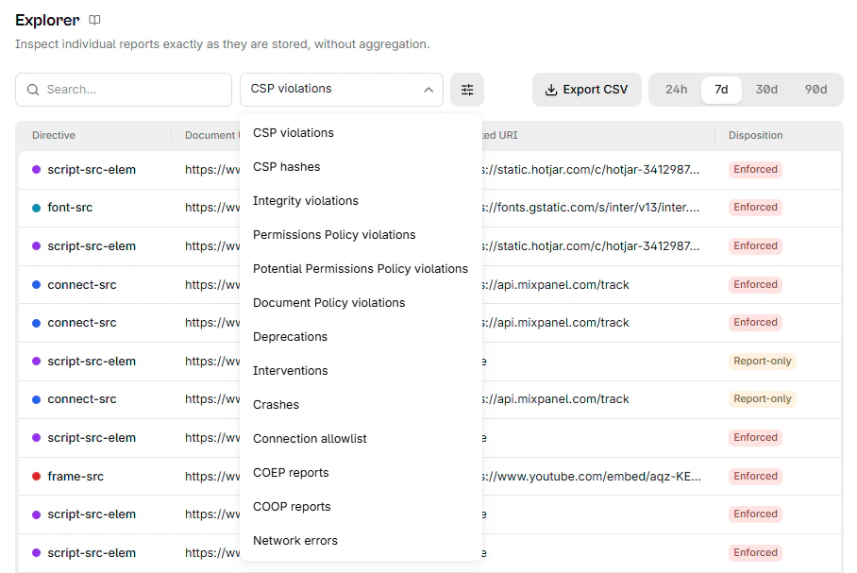Select the 7d time range
Screen dimensions: 857x573
click(721, 90)
